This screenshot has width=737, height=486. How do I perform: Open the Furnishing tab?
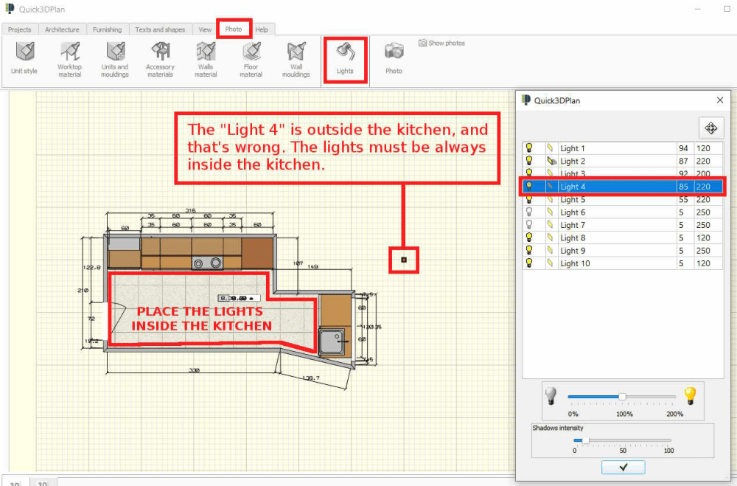click(x=108, y=29)
